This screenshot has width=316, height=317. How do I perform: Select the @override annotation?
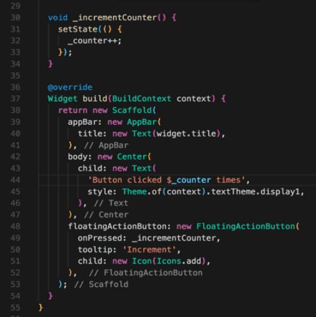tap(70, 87)
